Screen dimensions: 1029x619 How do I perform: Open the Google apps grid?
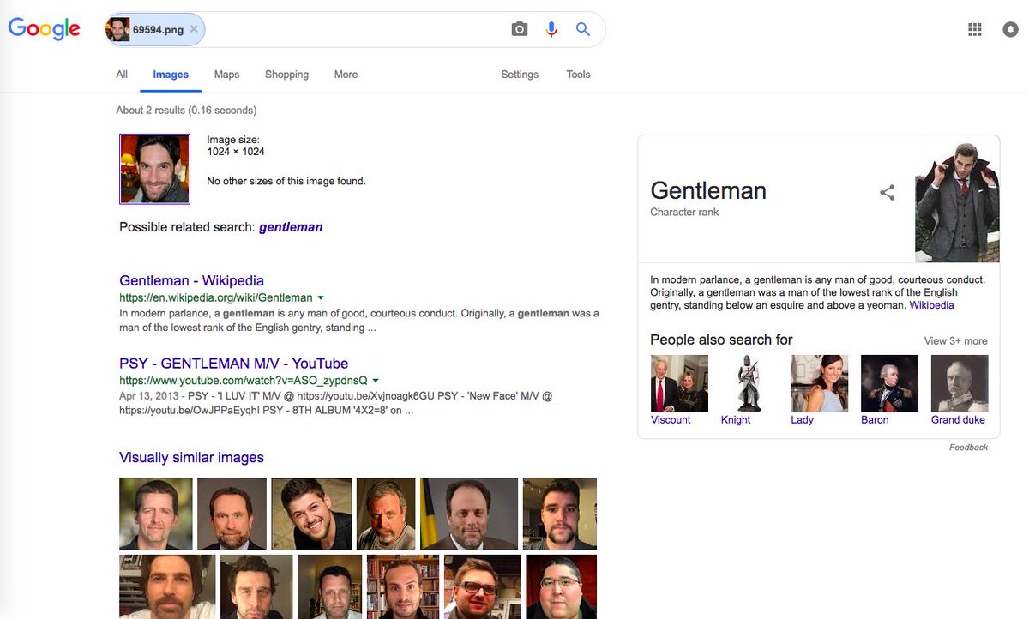[x=975, y=29]
